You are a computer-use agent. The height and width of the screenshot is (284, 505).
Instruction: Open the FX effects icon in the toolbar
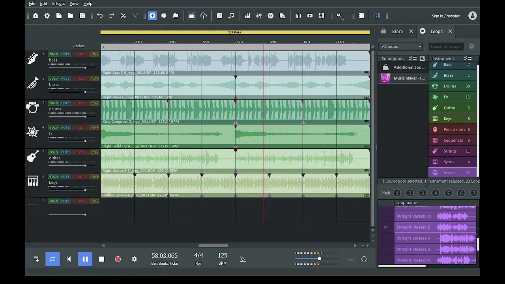click(x=271, y=16)
